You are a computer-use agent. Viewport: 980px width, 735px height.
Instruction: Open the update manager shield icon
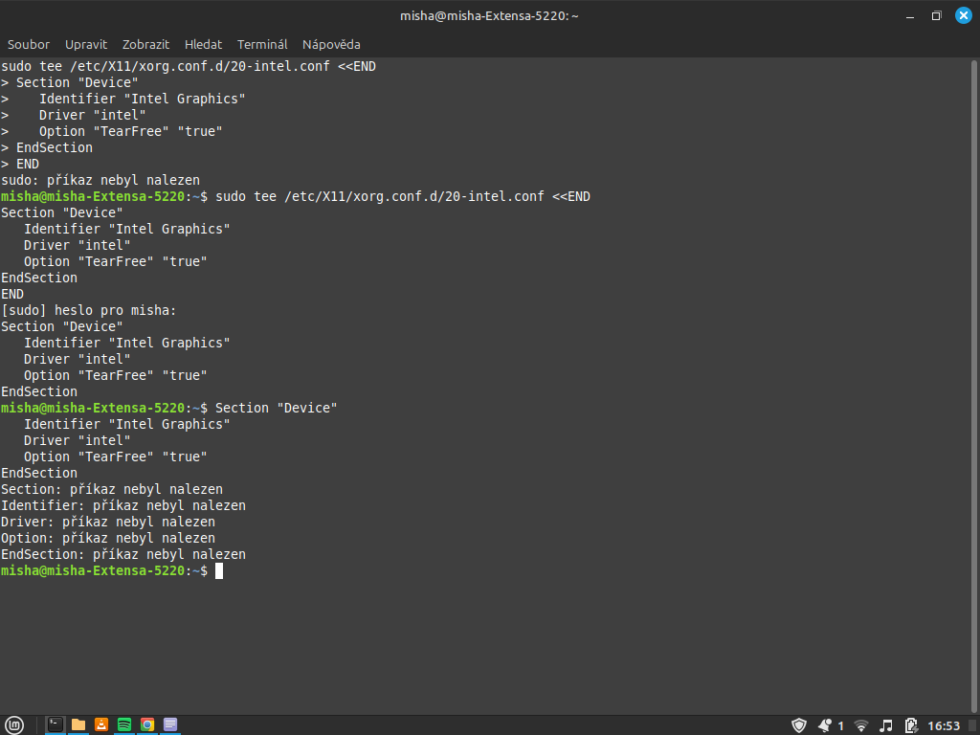point(799,725)
